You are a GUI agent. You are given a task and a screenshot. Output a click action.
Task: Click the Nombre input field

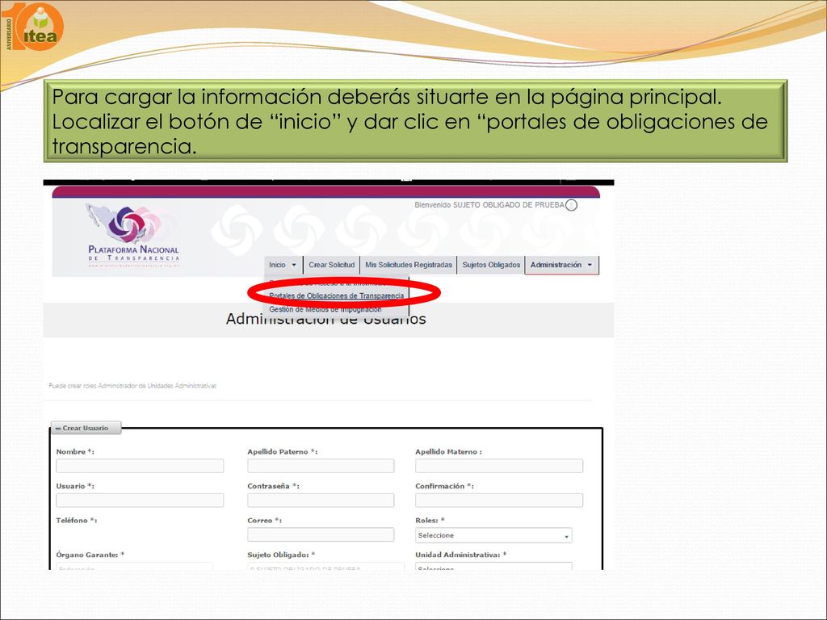coord(140,466)
